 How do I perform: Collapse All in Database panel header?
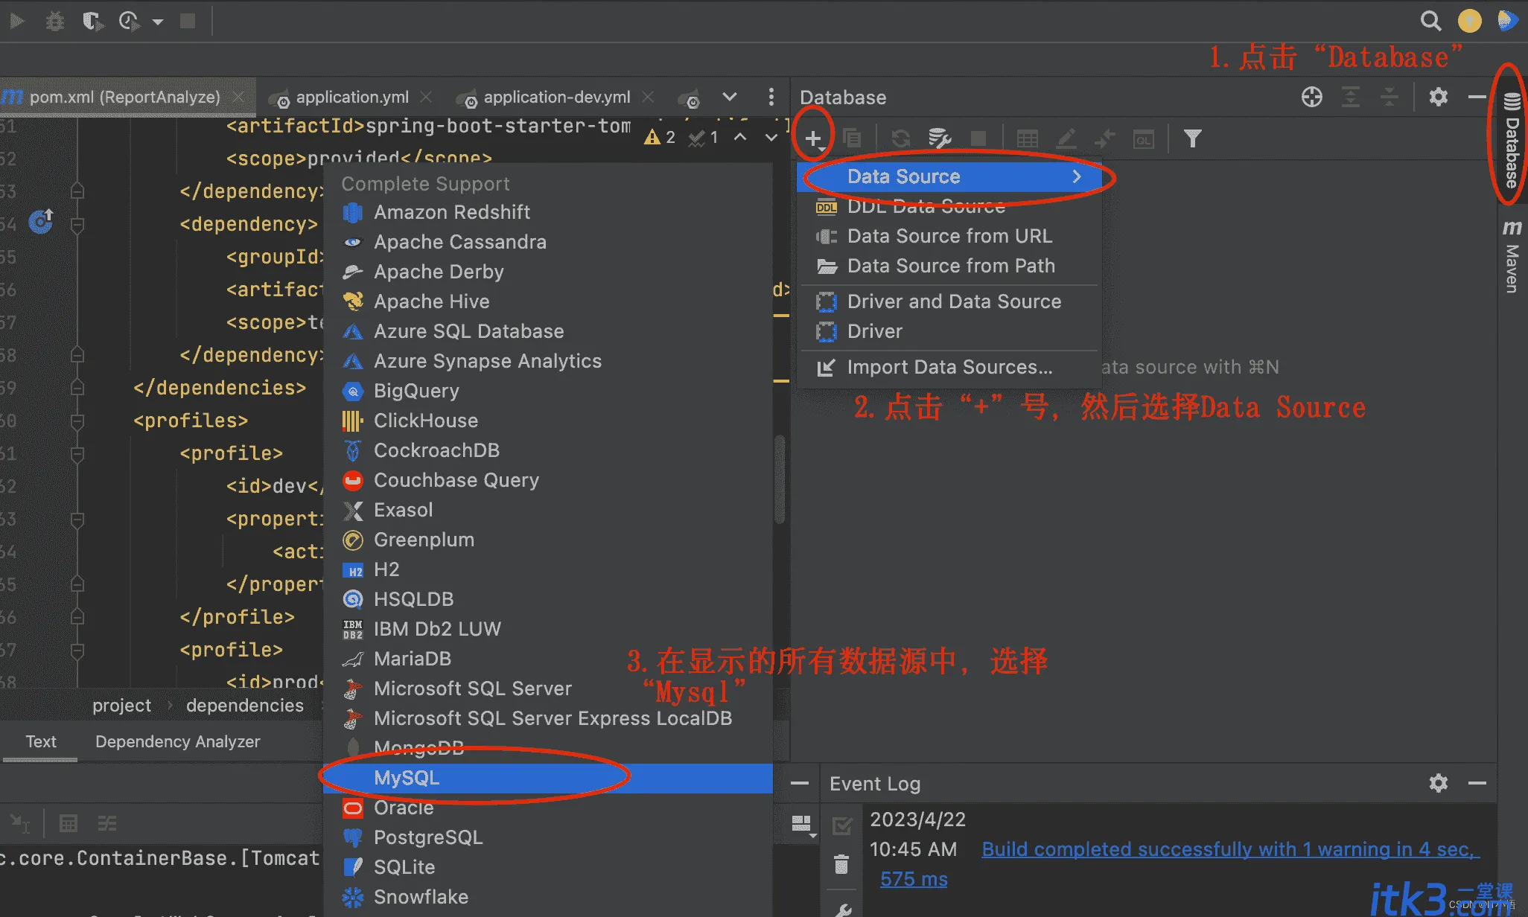(x=1389, y=97)
